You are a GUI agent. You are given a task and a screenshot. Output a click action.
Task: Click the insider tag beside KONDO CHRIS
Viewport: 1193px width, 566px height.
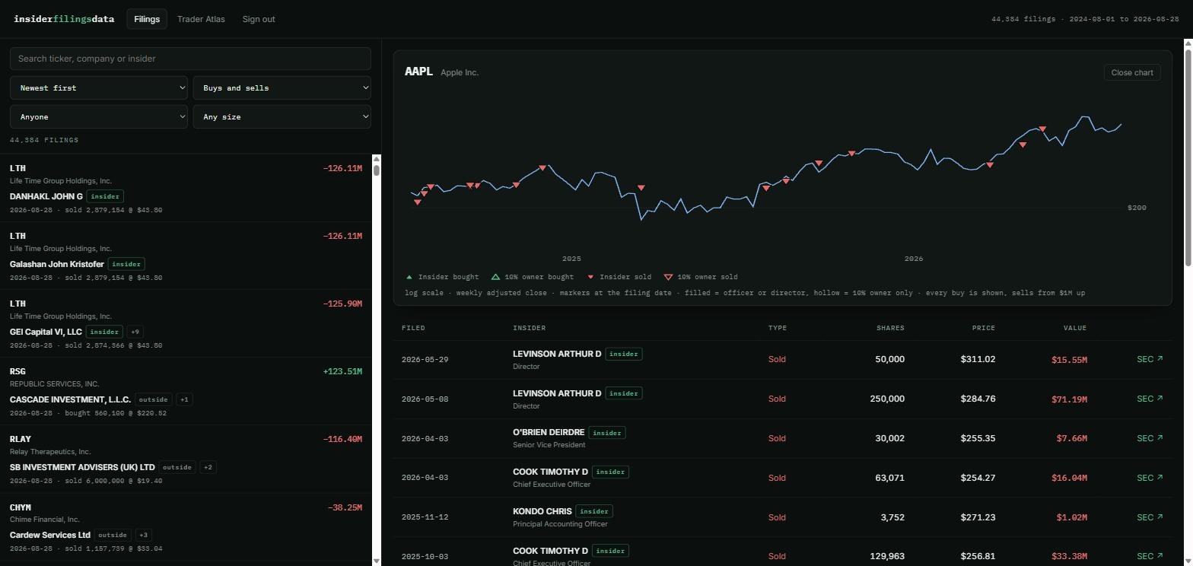coord(594,511)
